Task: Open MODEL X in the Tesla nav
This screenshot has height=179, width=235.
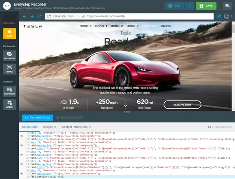Action: point(117,26)
